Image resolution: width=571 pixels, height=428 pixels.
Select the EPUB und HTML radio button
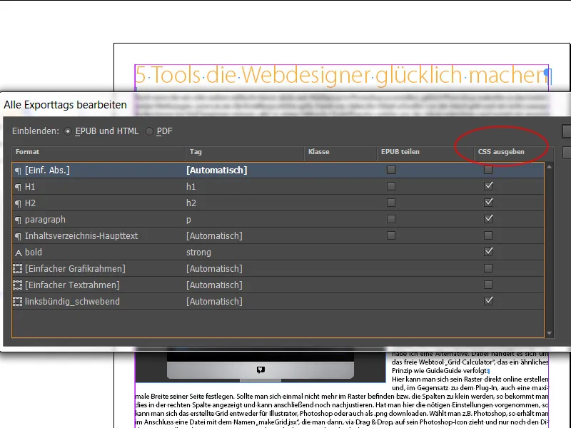point(68,131)
